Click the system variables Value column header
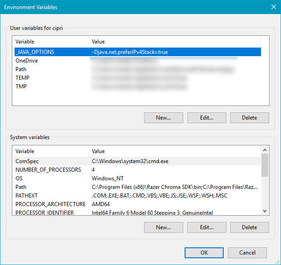Screen dimensions: 281x265 (175, 151)
